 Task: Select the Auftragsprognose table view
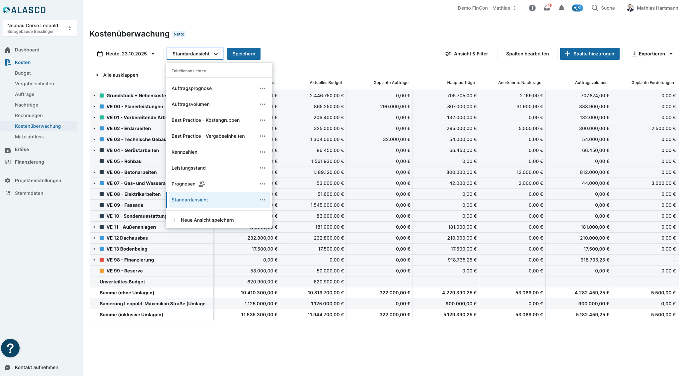(x=191, y=88)
